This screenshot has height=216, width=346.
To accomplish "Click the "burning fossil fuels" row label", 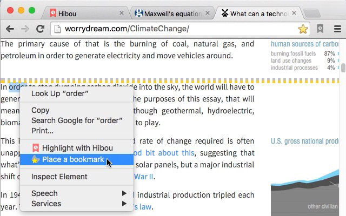I will click(293, 53).
